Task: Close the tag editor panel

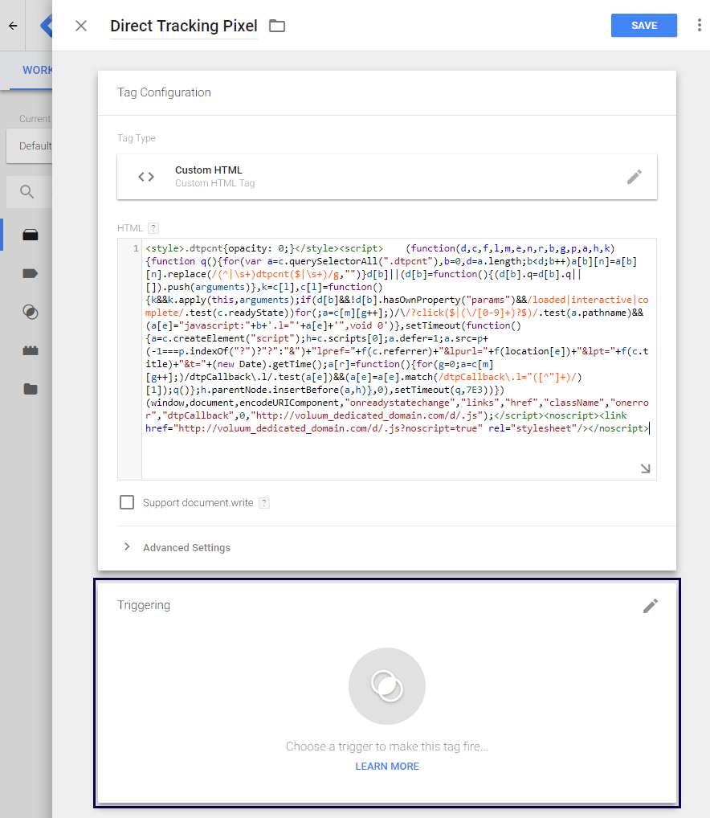Action: (x=80, y=26)
